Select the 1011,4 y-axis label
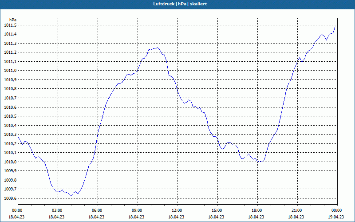Screen dimensions: 355x222 (x=10, y=34)
